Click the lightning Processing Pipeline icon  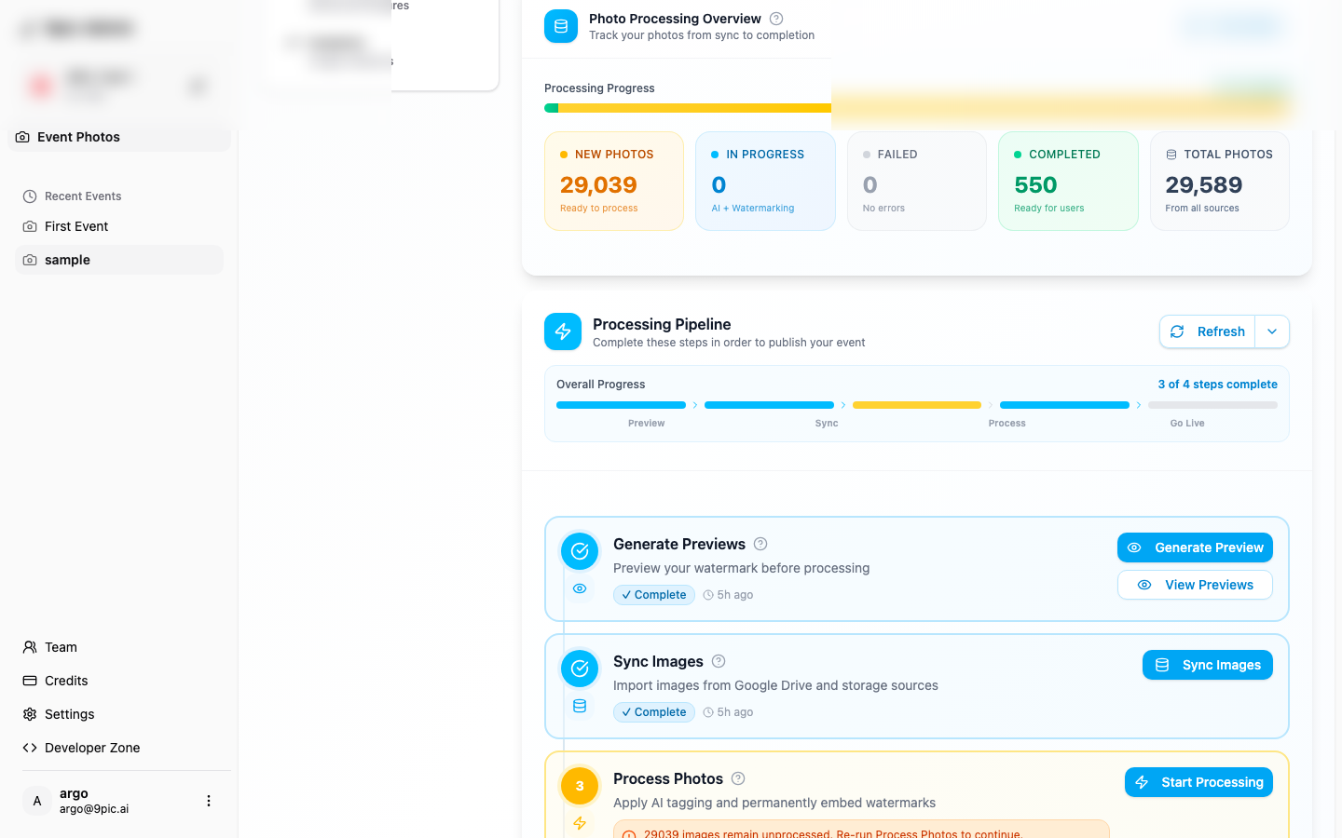point(563,331)
